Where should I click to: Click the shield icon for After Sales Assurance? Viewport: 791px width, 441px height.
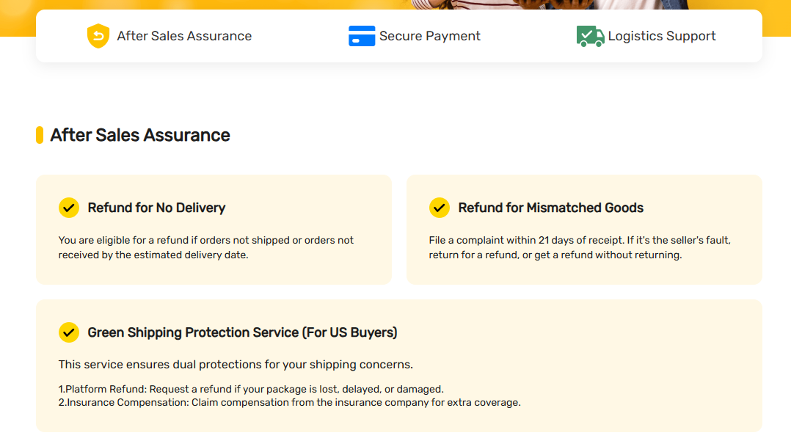coord(98,36)
